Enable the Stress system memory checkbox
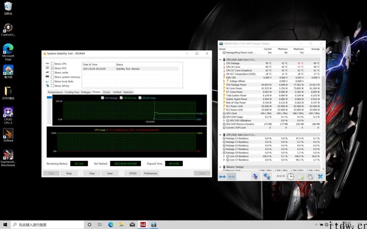This screenshot has width=367, height=229. tap(52, 77)
